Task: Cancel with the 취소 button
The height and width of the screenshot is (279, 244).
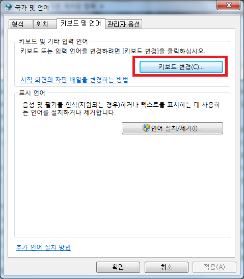Action: click(167, 267)
